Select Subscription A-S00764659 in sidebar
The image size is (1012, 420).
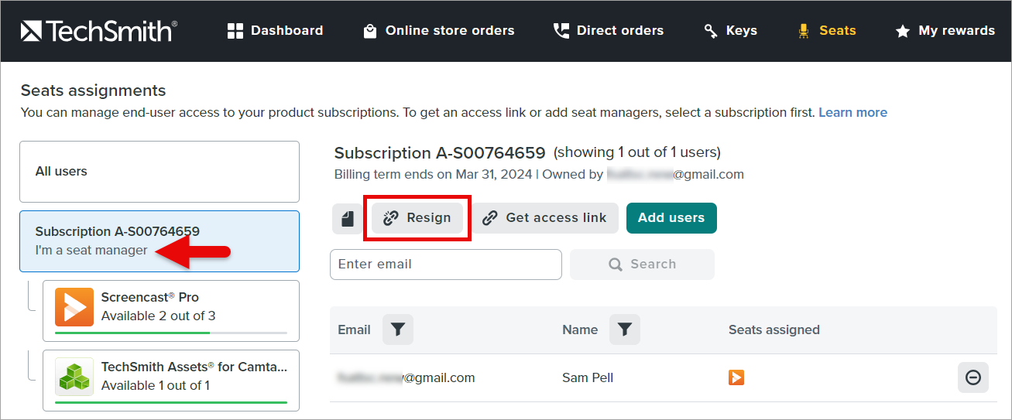pos(160,241)
